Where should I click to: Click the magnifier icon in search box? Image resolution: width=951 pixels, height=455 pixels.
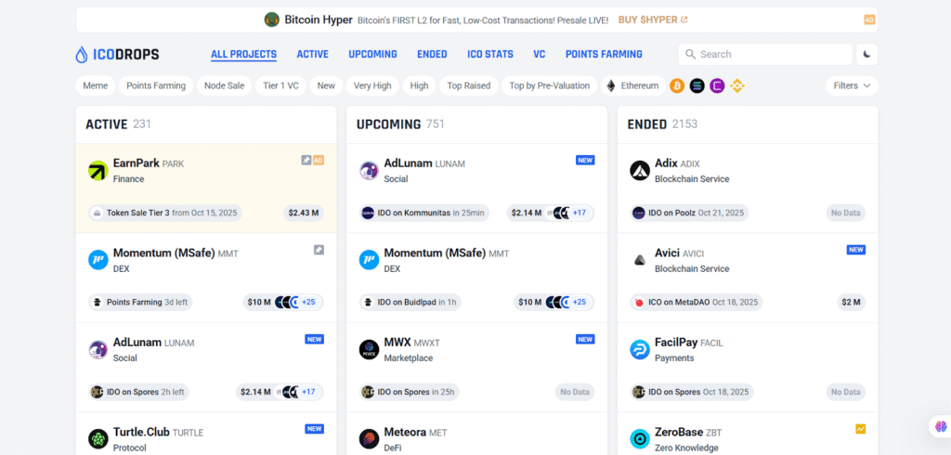coord(690,55)
